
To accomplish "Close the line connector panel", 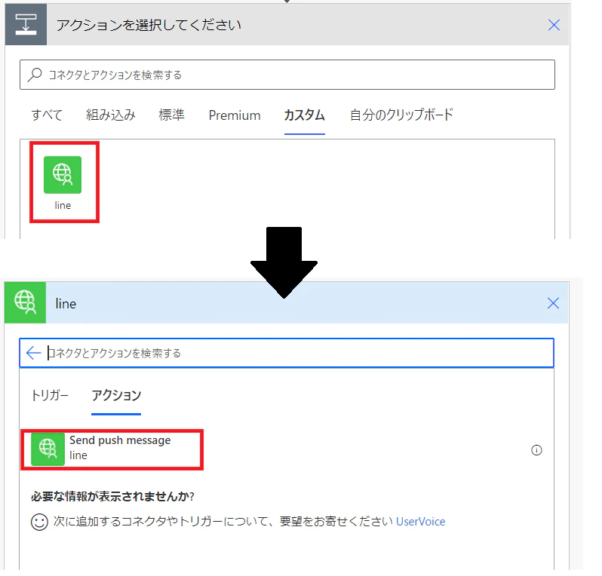I will (x=553, y=303).
